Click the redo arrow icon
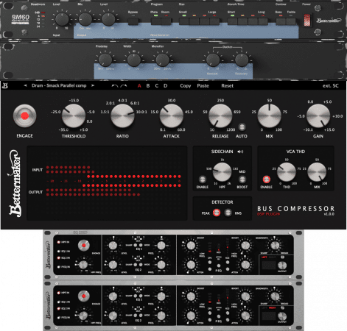347x331 pixels. (x=124, y=85)
